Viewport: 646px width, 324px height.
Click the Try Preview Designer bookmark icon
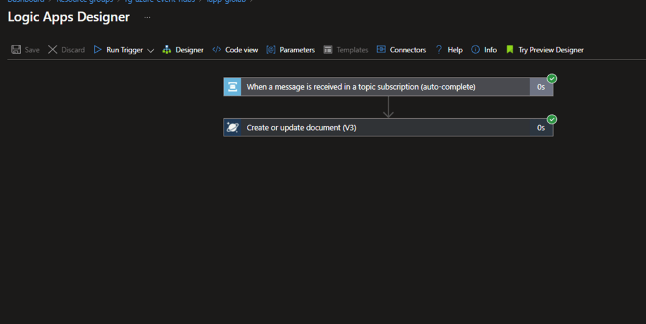tap(510, 50)
